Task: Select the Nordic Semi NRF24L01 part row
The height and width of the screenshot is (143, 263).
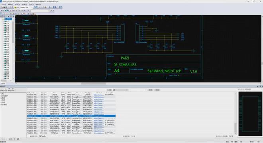Action: [x=71, y=133]
